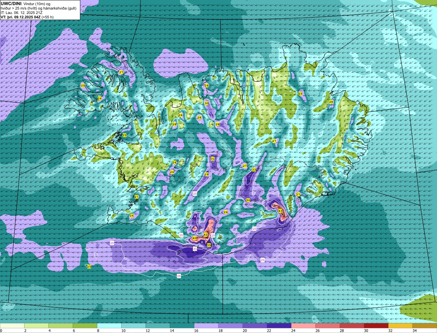Click the pale yellow 0–2 legend swatch

tap(12, 326)
